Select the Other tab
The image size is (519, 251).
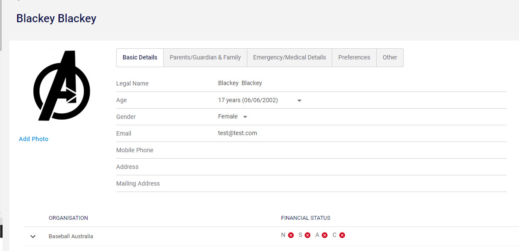(390, 57)
